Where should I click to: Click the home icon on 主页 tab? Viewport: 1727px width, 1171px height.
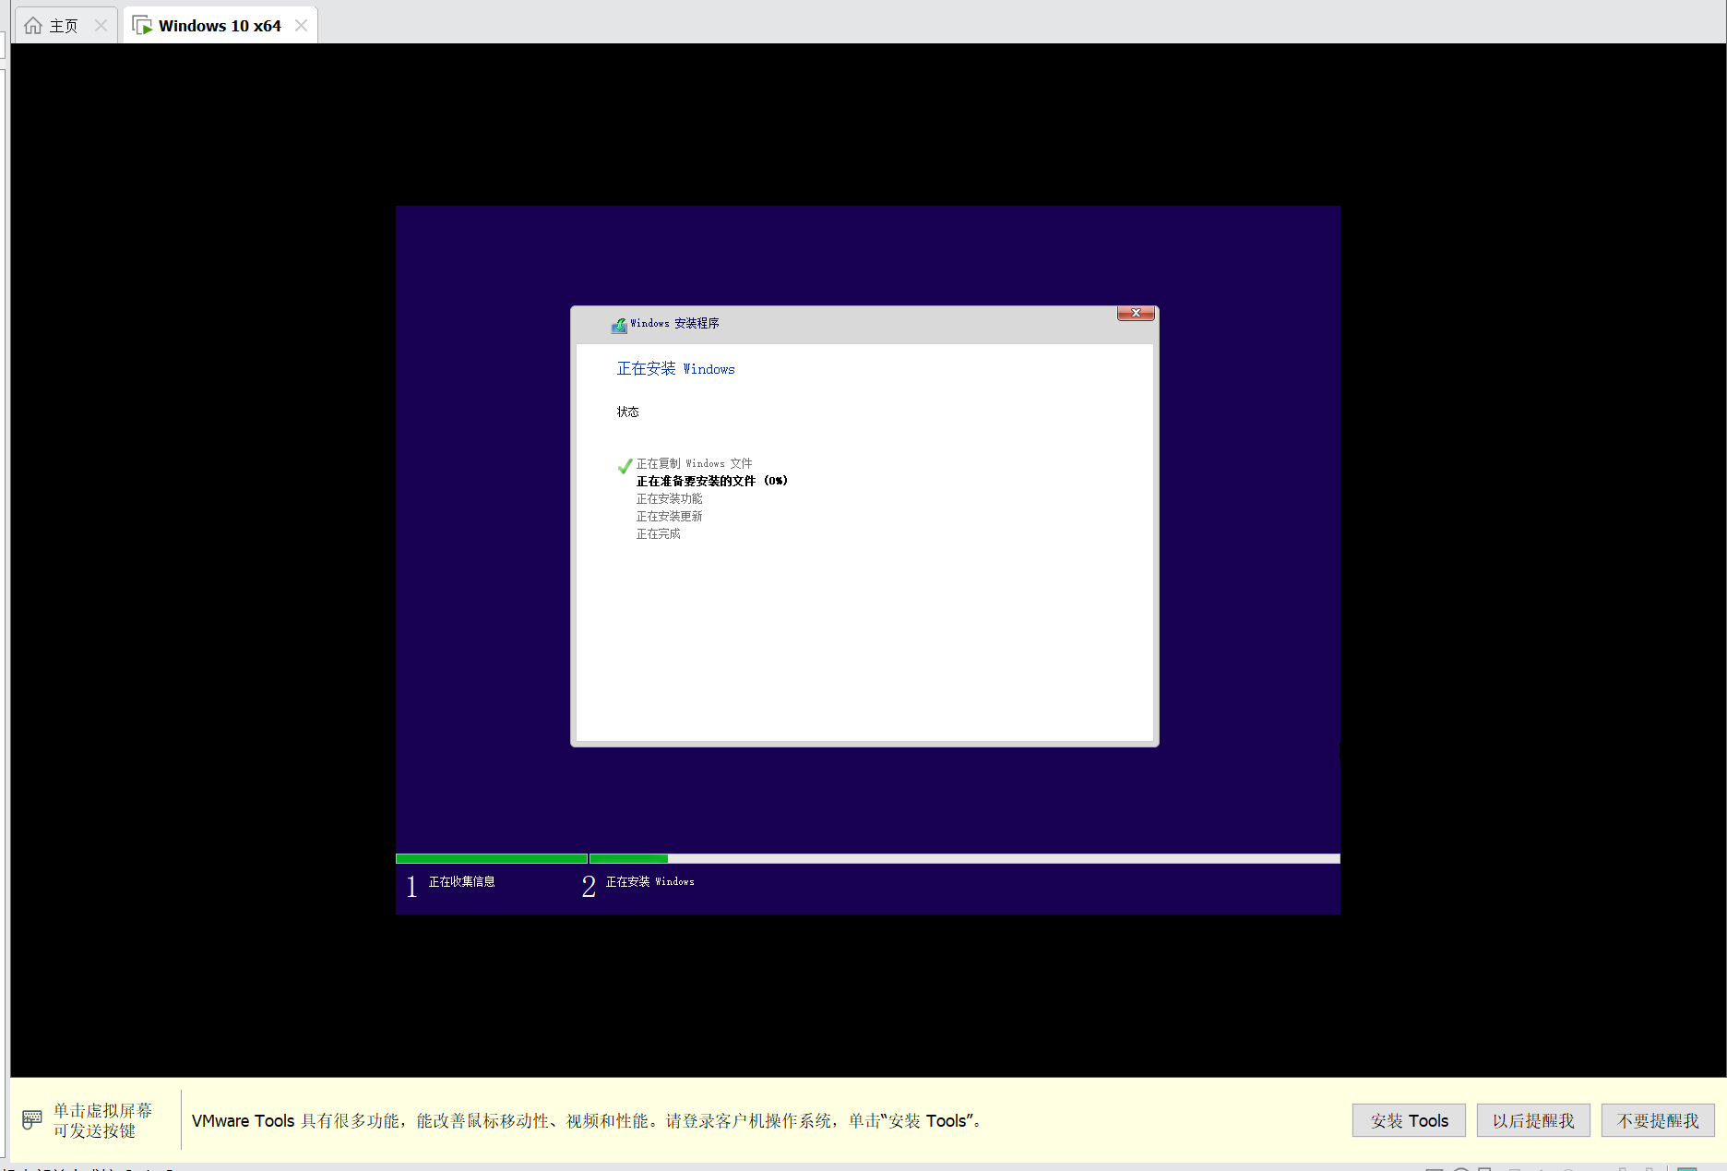point(33,26)
